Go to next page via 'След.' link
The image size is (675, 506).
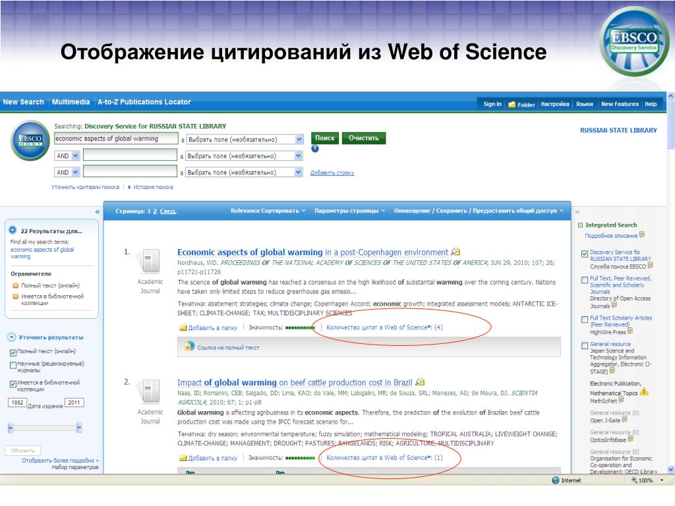click(168, 211)
